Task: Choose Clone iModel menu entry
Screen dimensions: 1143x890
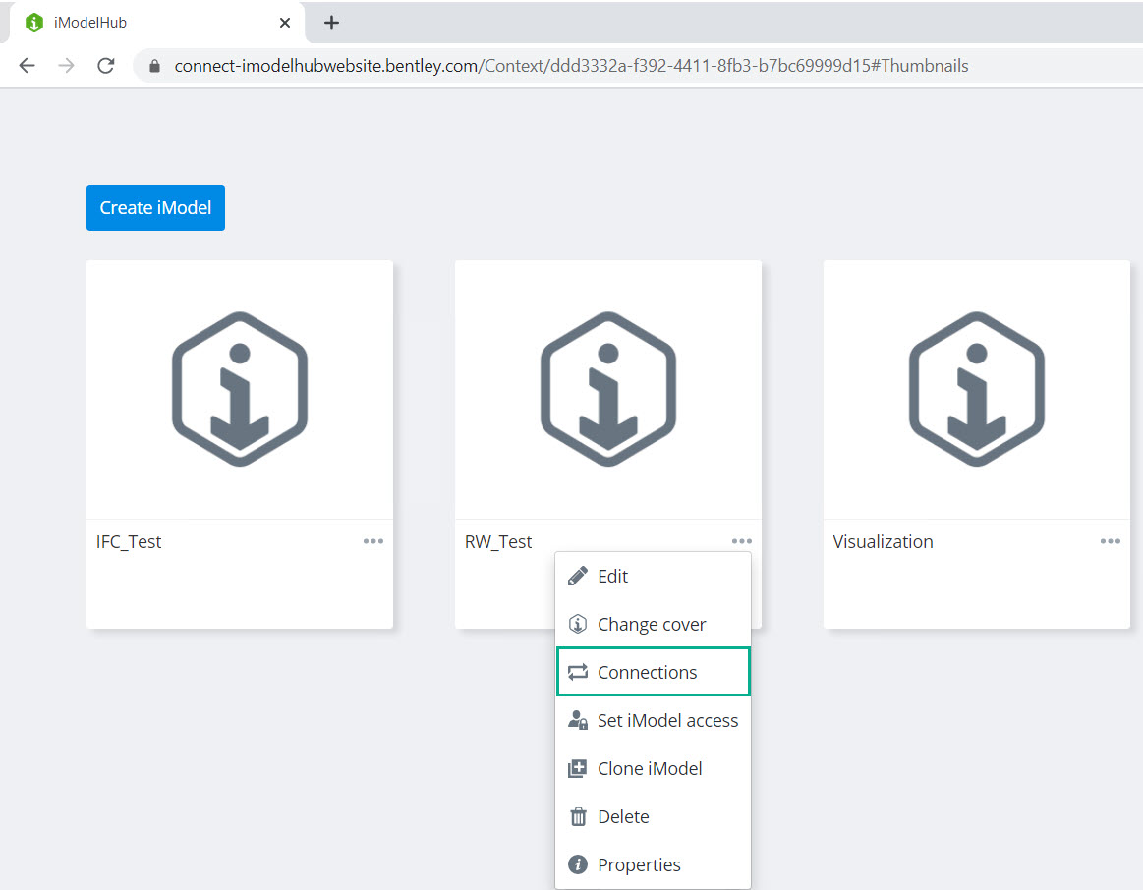Action: click(x=654, y=768)
